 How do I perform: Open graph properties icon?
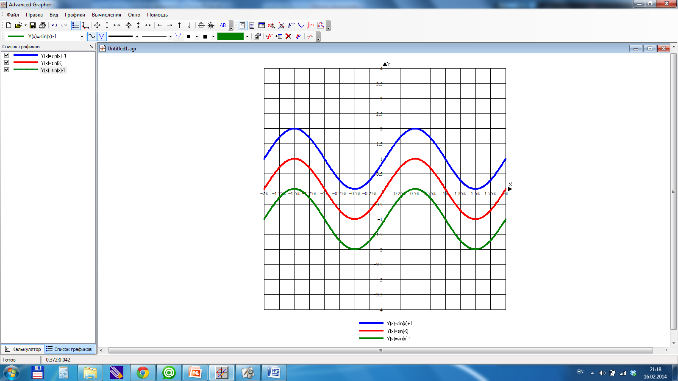257,36
